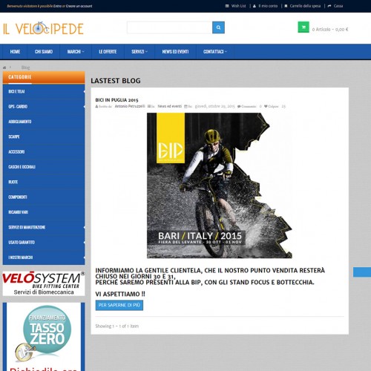
Task: Open the BIP Bari Italy 2015 image
Action: 220,185
